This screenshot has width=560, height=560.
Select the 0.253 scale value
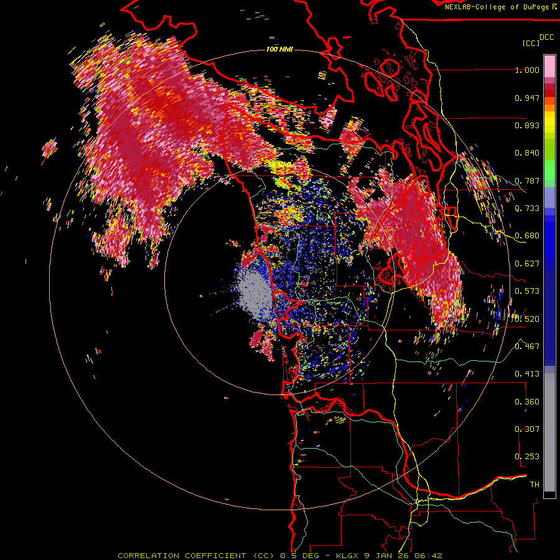click(x=527, y=457)
